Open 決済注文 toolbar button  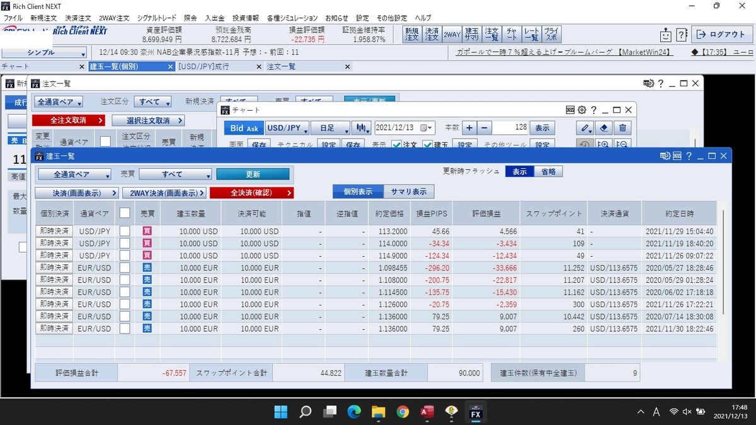pos(432,35)
